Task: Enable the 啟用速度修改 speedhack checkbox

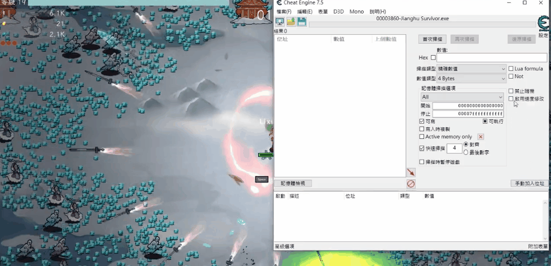Action: click(x=511, y=99)
